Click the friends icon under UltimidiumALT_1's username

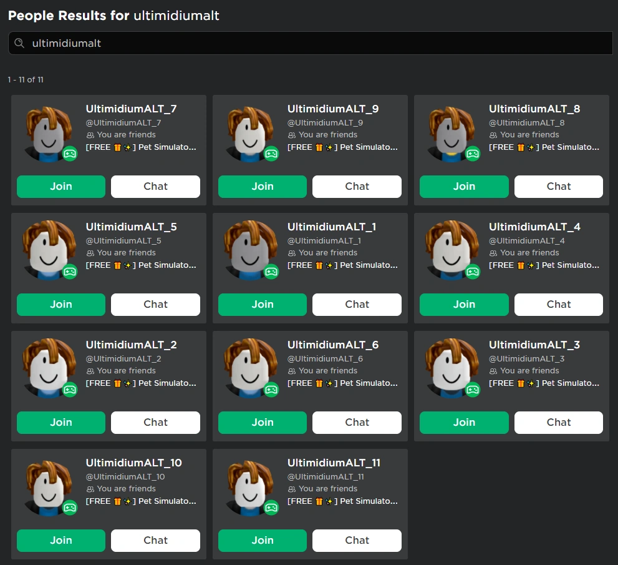click(292, 253)
